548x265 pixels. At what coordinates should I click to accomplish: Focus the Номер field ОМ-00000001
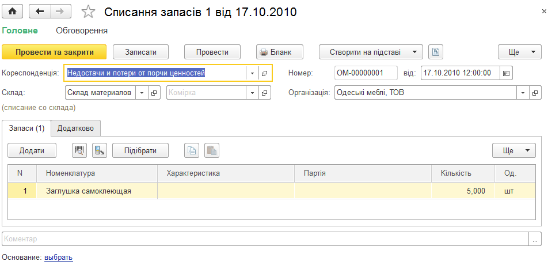pyautogui.click(x=366, y=73)
